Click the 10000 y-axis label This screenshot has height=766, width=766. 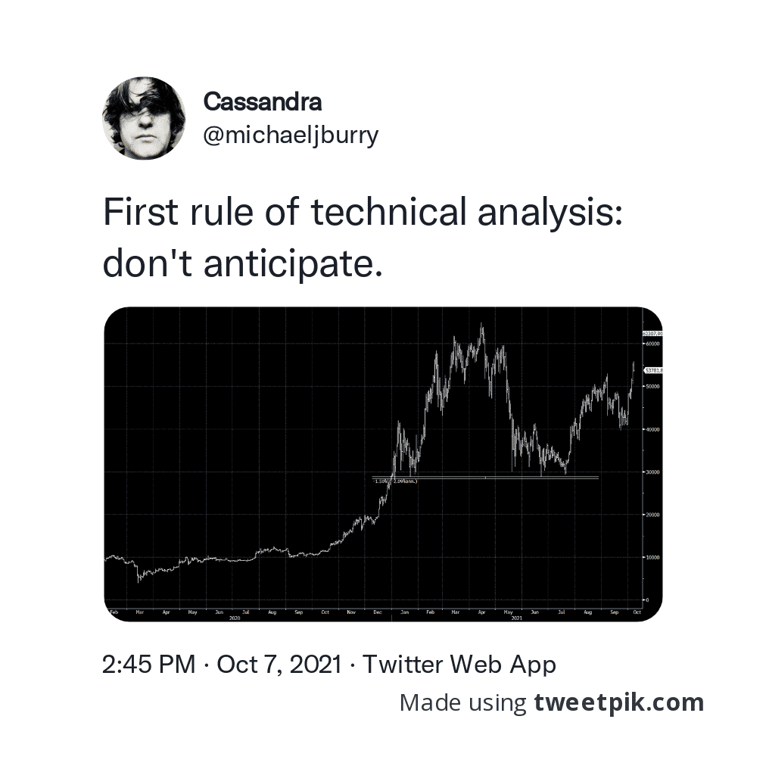tap(652, 558)
